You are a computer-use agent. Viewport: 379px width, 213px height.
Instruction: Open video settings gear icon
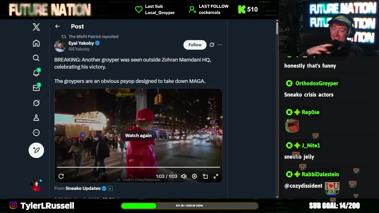click(x=195, y=176)
